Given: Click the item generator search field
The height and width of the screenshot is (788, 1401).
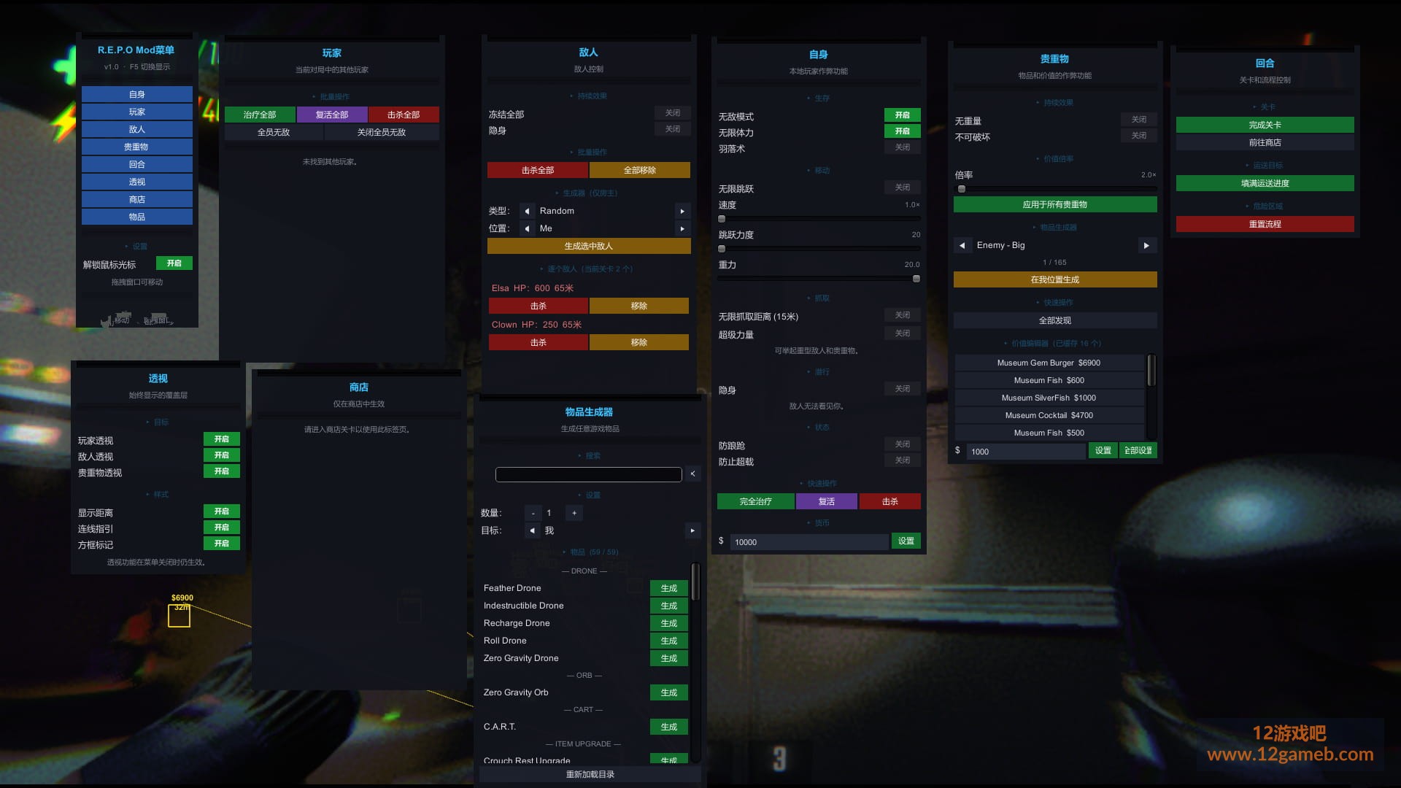Looking at the screenshot, I should 589,474.
